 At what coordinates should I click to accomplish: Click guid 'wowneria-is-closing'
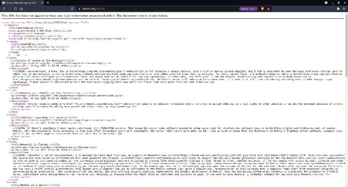pyautogui.click(x=54, y=147)
